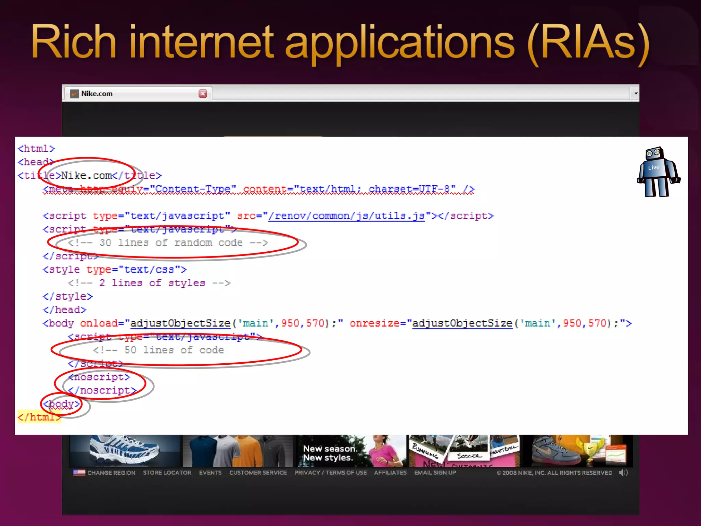Open Customer Service link
The width and height of the screenshot is (701, 526).
click(x=258, y=473)
